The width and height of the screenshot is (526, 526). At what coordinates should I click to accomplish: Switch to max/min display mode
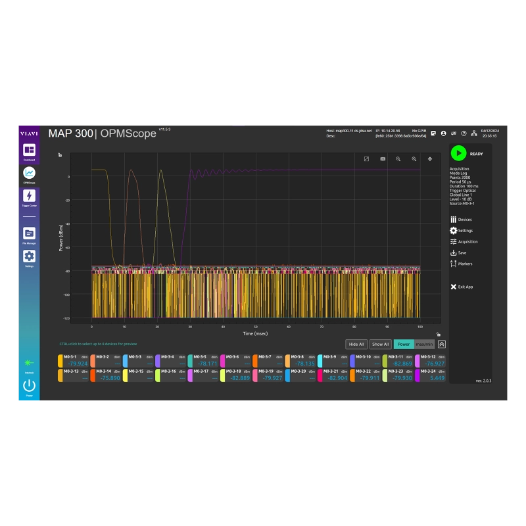click(424, 344)
